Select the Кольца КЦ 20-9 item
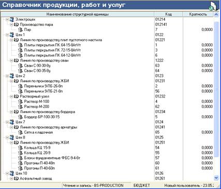The image size is (221, 189). [37, 153]
